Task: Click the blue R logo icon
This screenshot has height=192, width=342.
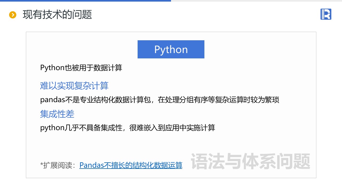Action: (x=326, y=14)
